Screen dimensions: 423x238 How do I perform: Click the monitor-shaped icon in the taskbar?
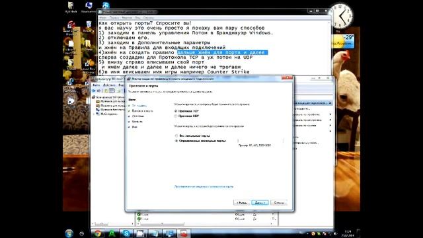pyautogui.click(x=169, y=233)
